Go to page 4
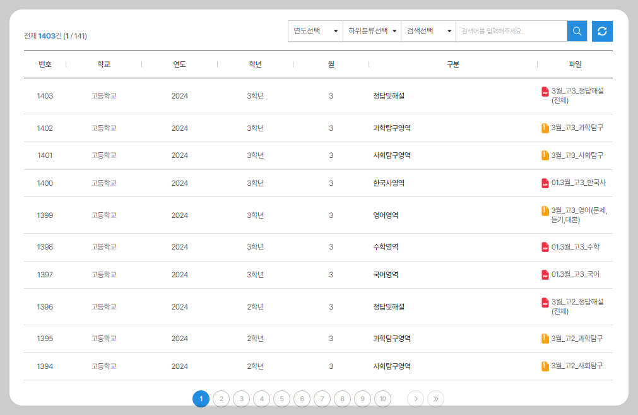The height and width of the screenshot is (415, 638). tap(262, 399)
